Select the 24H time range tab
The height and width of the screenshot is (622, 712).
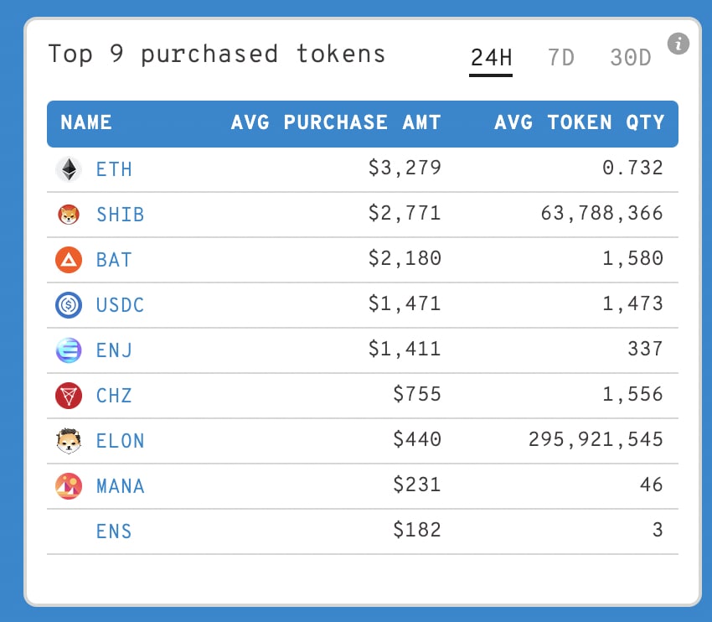point(491,58)
